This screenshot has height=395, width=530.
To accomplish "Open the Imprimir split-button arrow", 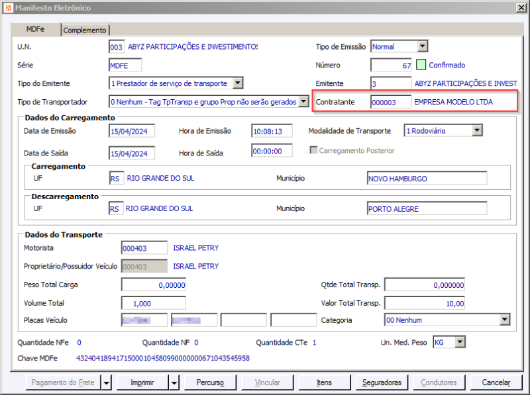I will (173, 382).
